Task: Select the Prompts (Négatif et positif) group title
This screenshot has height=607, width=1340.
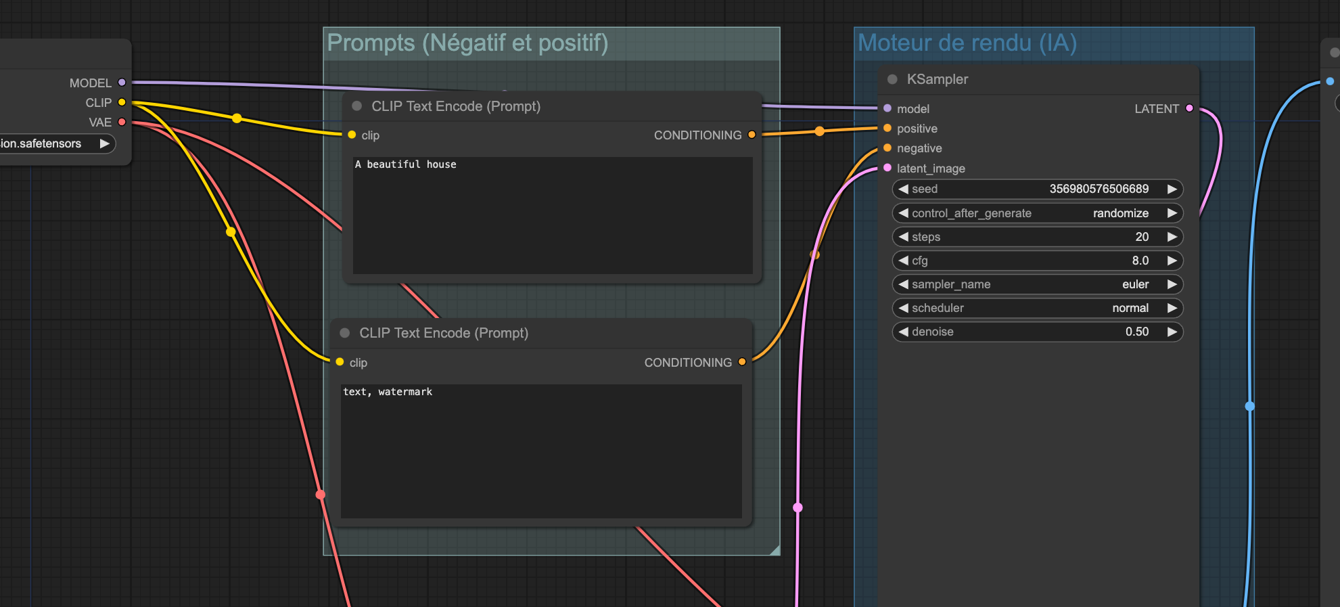Action: 467,43
